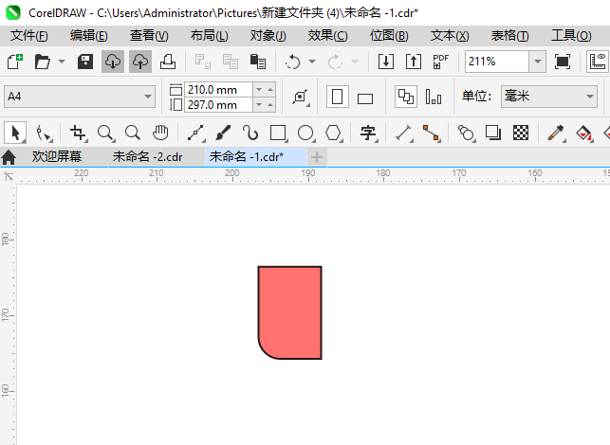The height and width of the screenshot is (445, 610).
Task: Increase page width with up stepper
Action: click(x=270, y=90)
